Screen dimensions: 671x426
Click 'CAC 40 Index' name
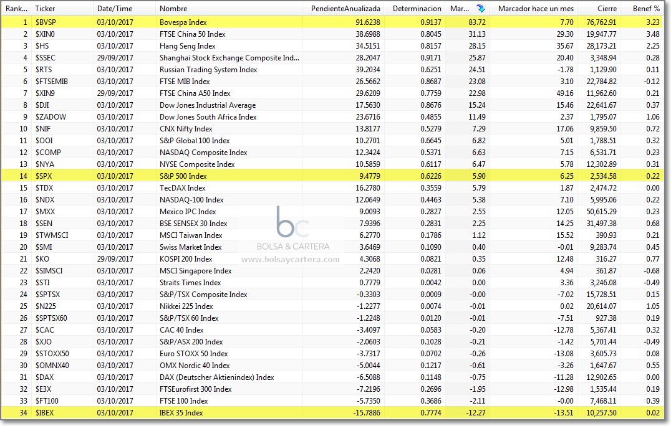182,330
